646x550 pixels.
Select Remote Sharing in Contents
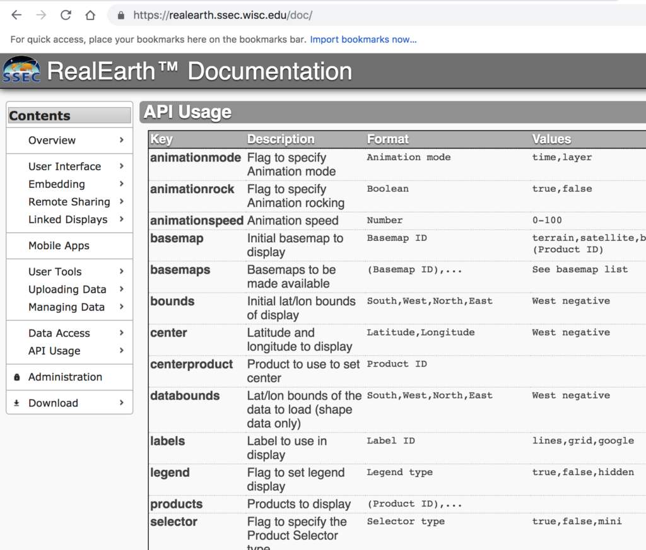(x=69, y=202)
